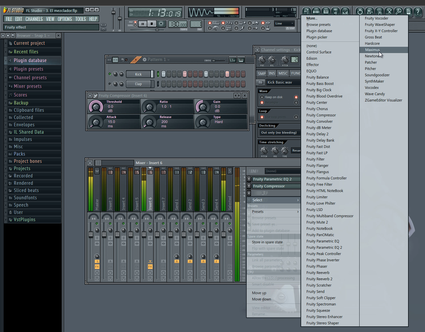The image size is (425, 332).
Task: Toggle the Resample option in Wave section
Action: [262, 102]
